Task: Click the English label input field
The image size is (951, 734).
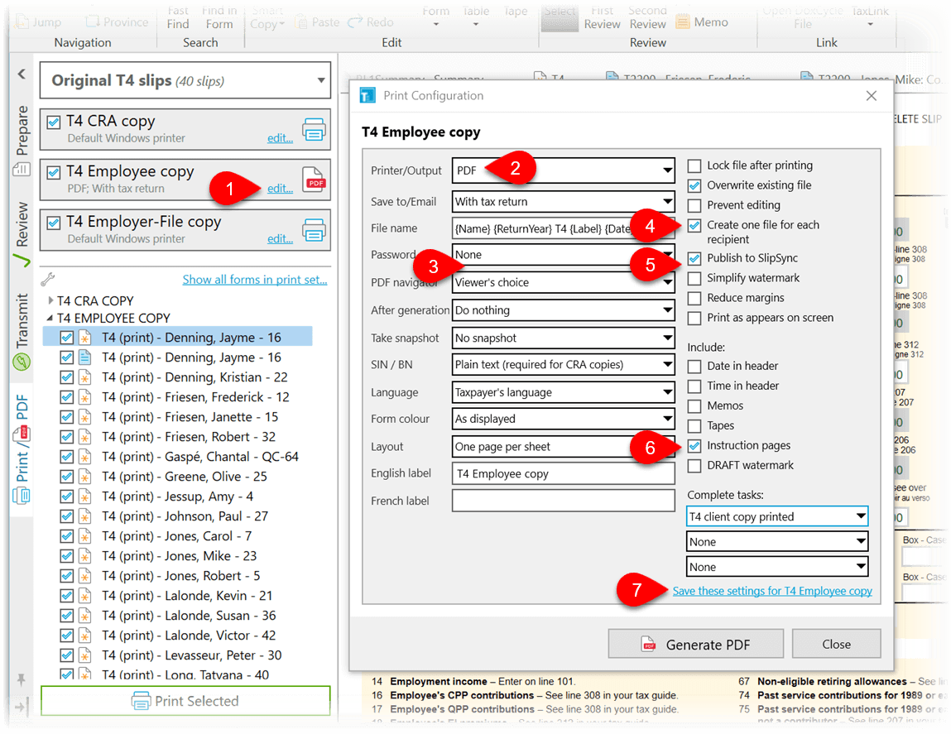Action: pyautogui.click(x=564, y=474)
